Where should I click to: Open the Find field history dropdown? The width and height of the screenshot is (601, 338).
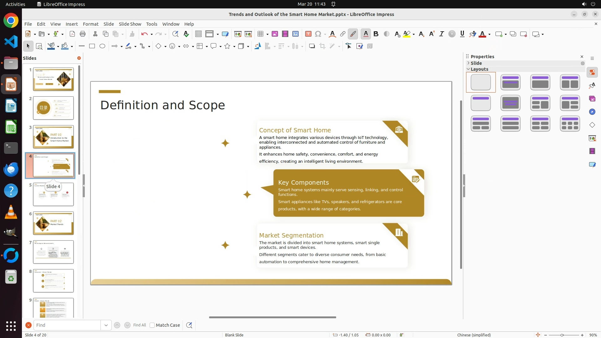[106, 325]
